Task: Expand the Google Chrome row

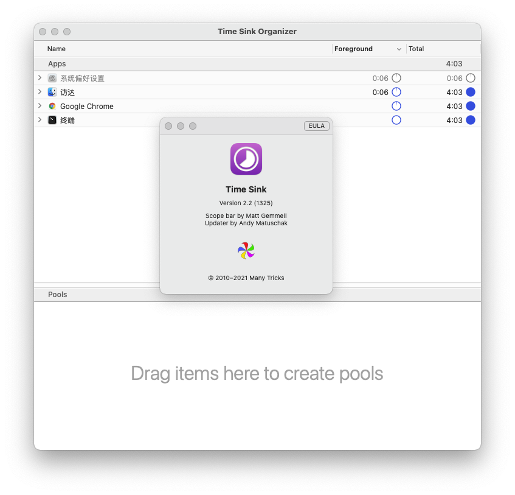Action: tap(40, 106)
